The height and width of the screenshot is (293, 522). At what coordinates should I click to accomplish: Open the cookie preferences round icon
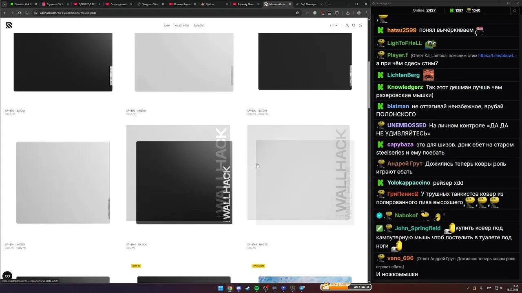point(7,276)
